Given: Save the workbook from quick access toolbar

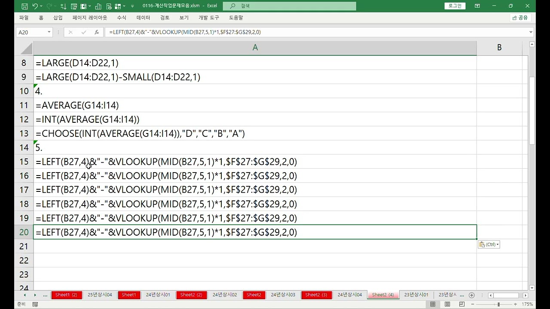Looking at the screenshot, I should coord(24,6).
